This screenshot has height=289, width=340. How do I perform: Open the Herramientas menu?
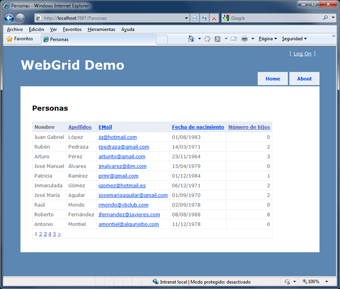[101, 29]
